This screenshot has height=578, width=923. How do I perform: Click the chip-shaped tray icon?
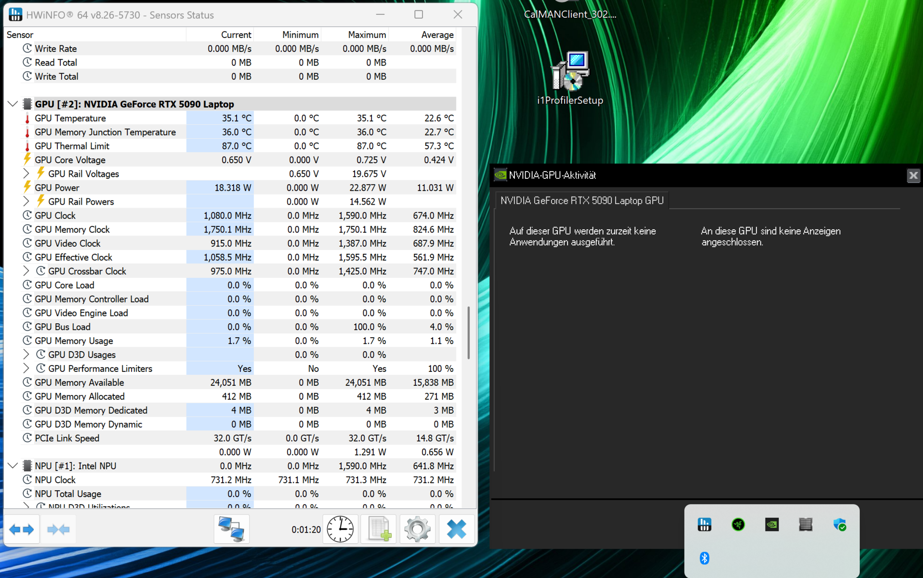[x=805, y=525]
